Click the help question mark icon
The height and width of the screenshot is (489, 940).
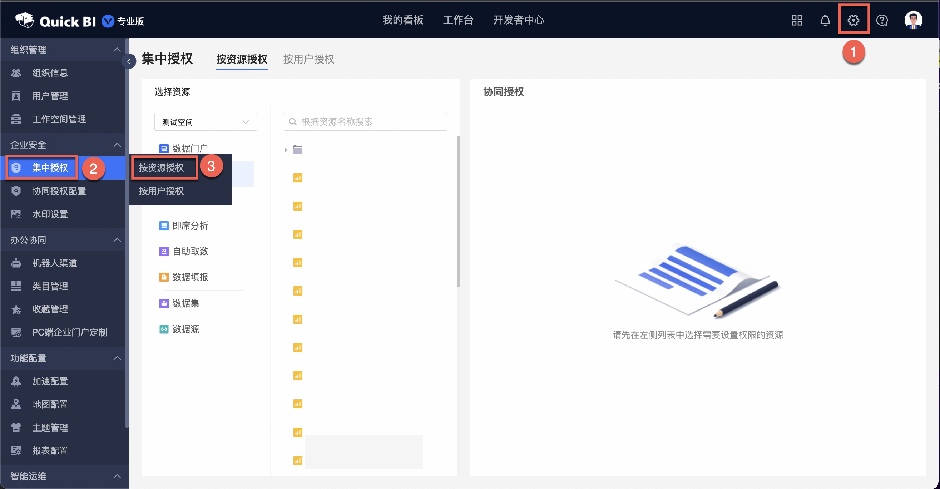tap(882, 20)
